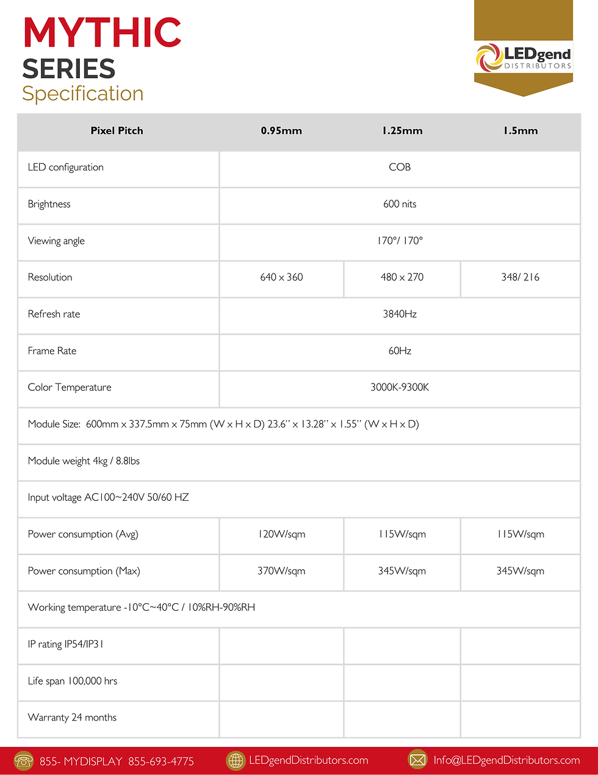Select the 3840Hz refresh rate value
The height and width of the screenshot is (775, 598).
[x=400, y=314]
